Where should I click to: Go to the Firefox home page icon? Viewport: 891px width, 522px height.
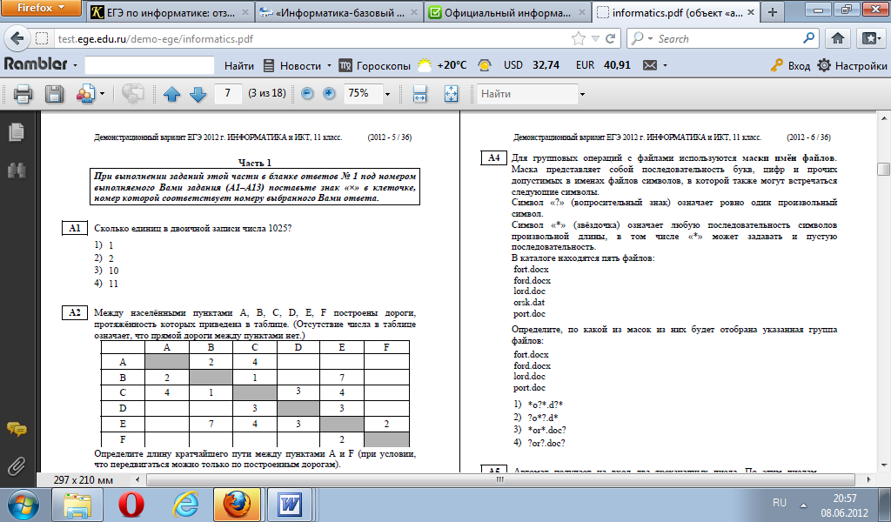pyautogui.click(x=838, y=38)
